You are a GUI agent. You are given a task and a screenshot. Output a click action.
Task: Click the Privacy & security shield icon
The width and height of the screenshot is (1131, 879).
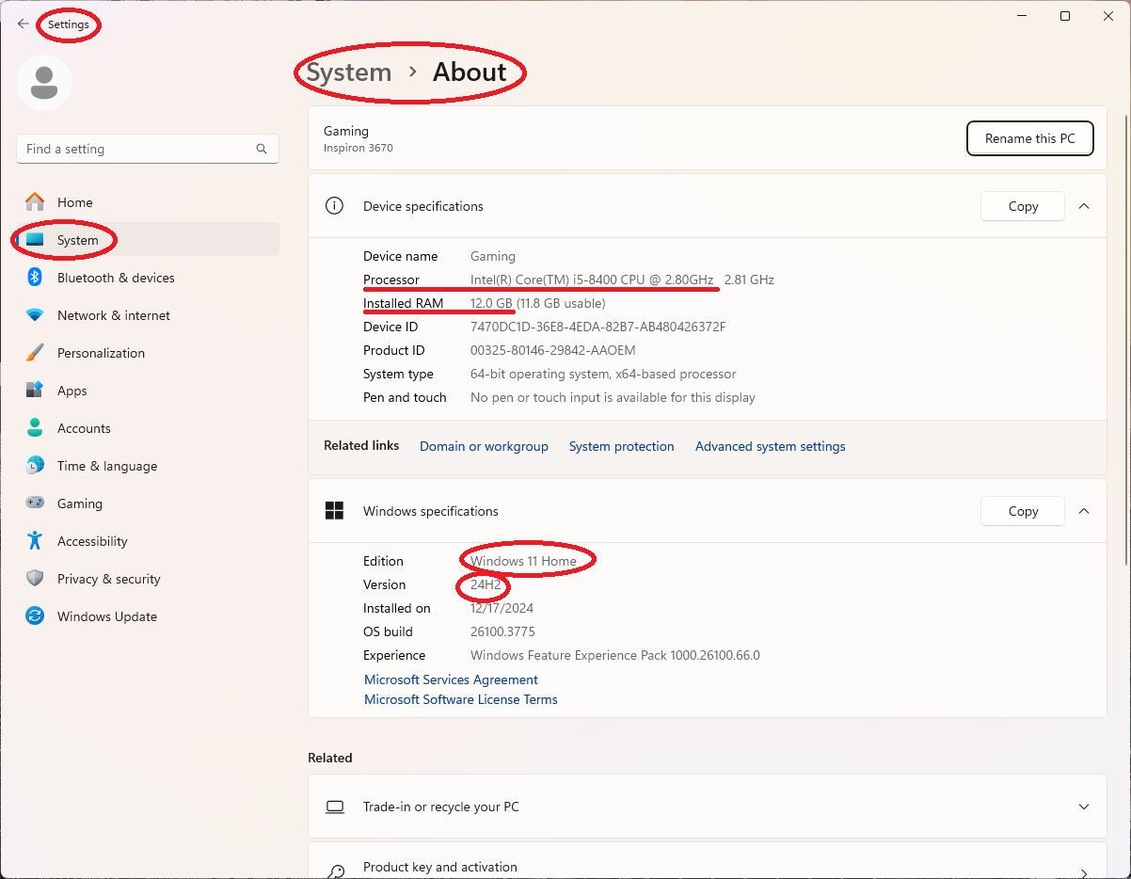[35, 579]
